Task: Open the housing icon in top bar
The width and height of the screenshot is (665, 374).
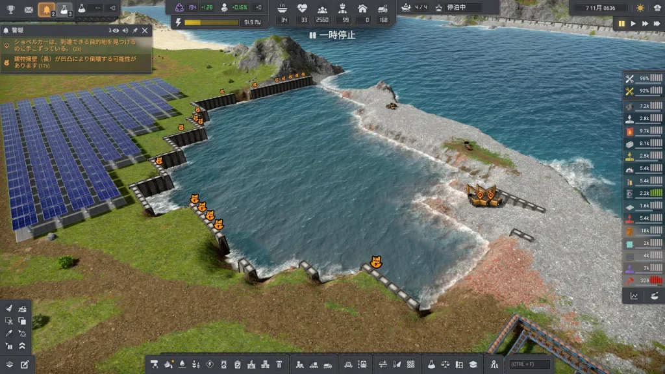Action: (362, 8)
